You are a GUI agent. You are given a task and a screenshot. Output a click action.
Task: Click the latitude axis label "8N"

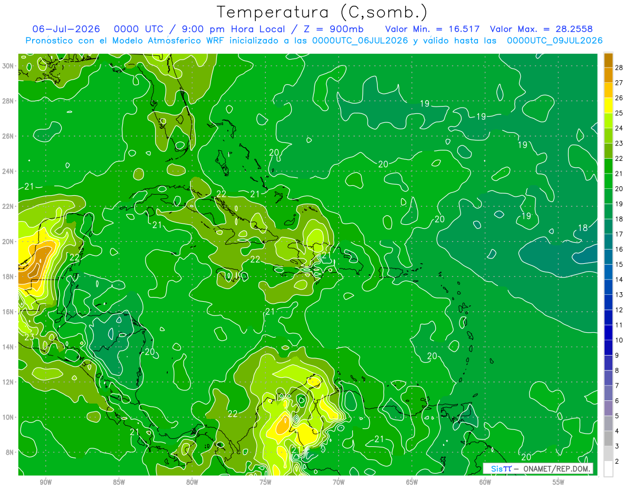coord(11,452)
